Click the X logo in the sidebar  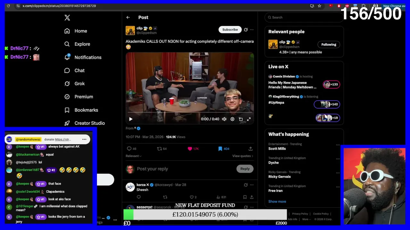[67, 18]
